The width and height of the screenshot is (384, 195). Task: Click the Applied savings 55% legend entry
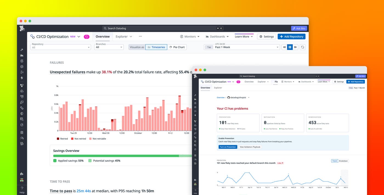68,161
